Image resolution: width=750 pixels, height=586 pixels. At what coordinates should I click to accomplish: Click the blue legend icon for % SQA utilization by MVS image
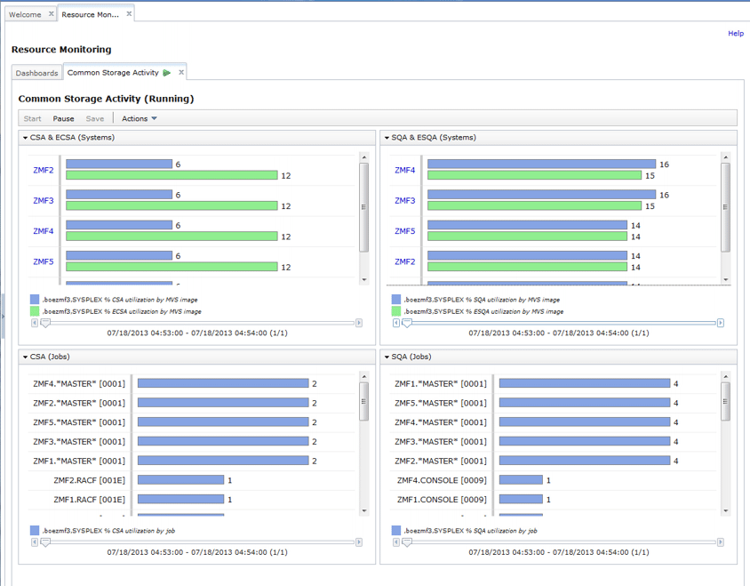click(395, 300)
